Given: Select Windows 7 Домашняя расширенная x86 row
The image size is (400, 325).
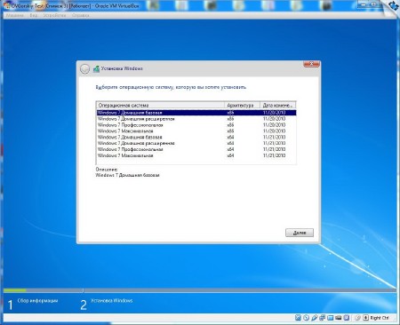Looking at the screenshot, I should click(196, 119).
